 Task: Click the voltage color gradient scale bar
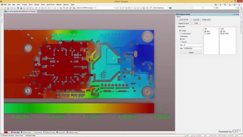point(79,108)
